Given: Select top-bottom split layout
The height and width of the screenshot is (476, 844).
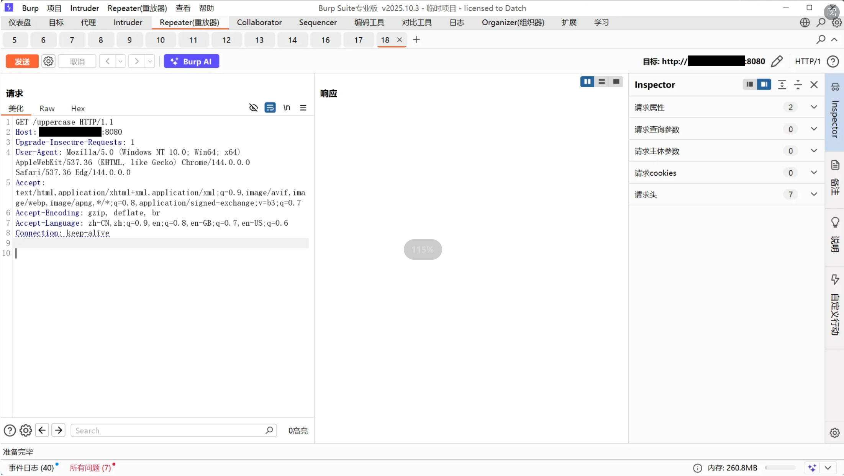Looking at the screenshot, I should pos(602,82).
